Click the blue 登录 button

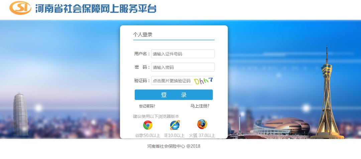coord(173,95)
